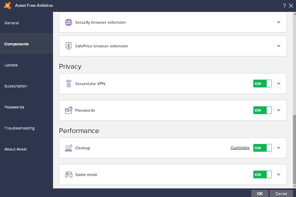The width and height of the screenshot is (296, 197).
Task: Click the Passwords key card icon
Action: coord(68,110)
